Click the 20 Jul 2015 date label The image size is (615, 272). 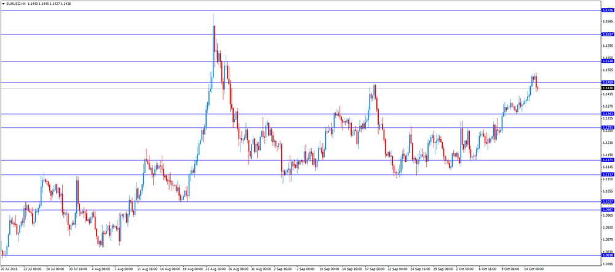(8, 270)
